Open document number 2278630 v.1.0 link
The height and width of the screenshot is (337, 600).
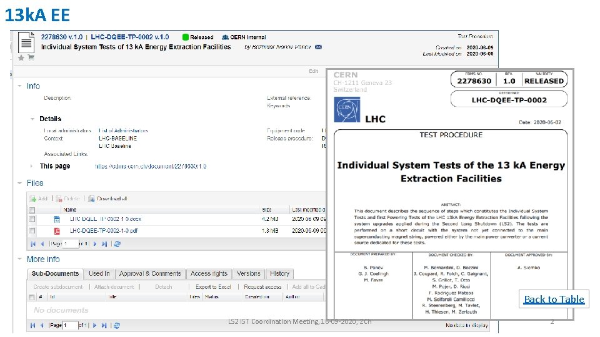click(62, 37)
